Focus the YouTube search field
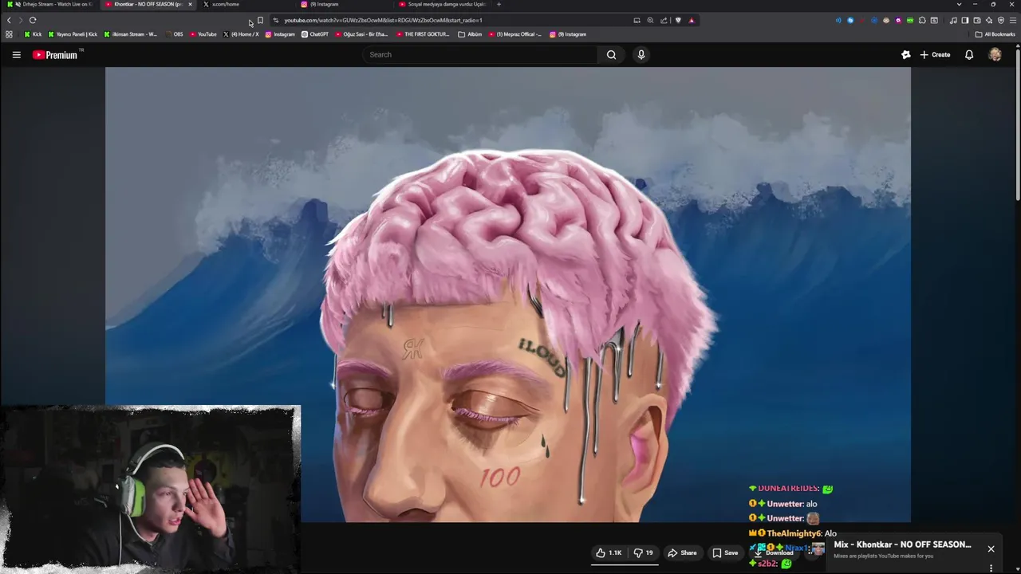Viewport: 1021px width, 574px height. tap(481, 55)
